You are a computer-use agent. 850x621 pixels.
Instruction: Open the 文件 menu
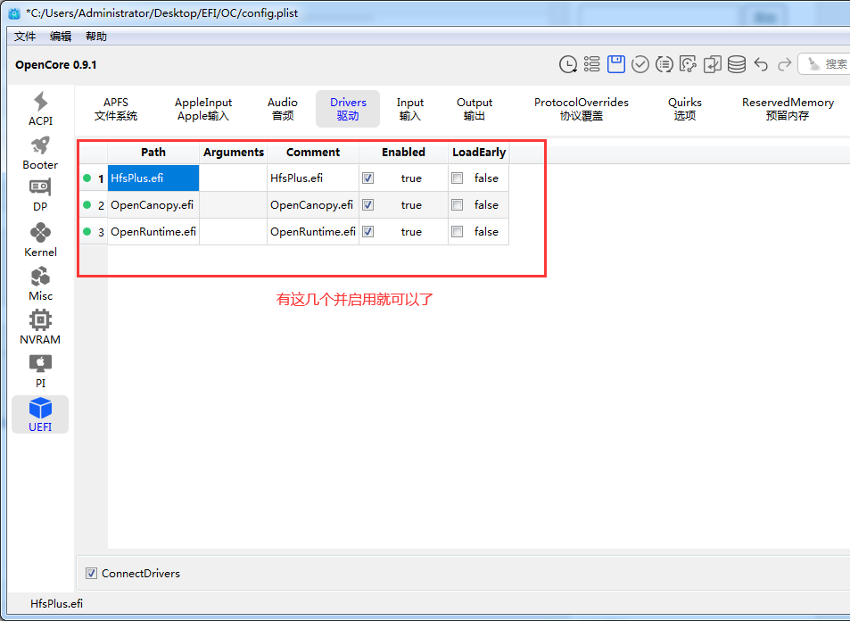coord(25,37)
